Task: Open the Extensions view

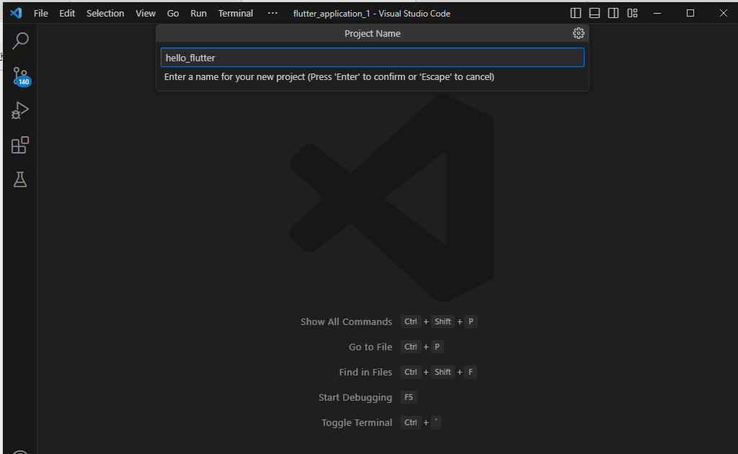Action: [20, 145]
